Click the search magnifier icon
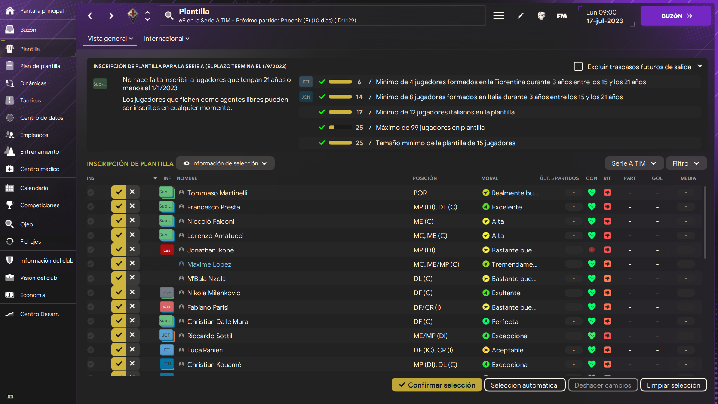The image size is (718, 404). click(169, 16)
